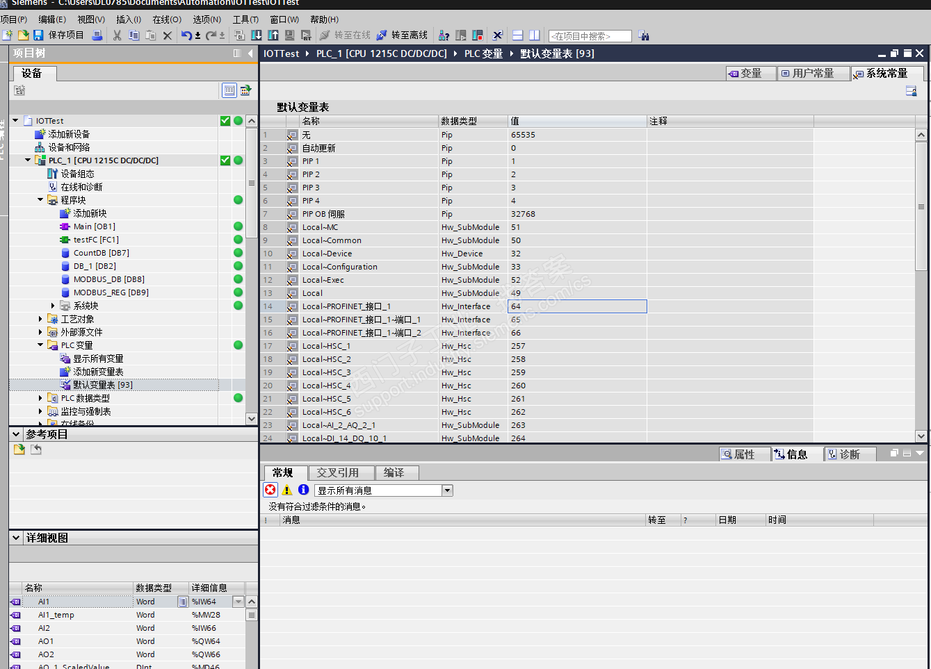Viewport: 931px width, 669px height.
Task: Expand the 工艺对象 folder
Action: [x=40, y=319]
